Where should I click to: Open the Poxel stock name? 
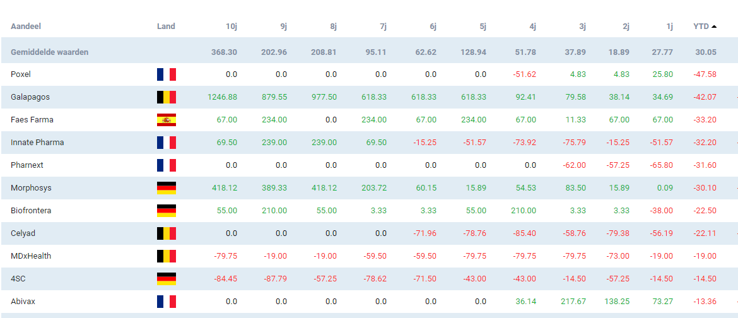point(21,74)
